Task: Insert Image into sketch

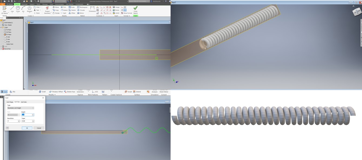Action: pyautogui.click(x=116, y=7)
